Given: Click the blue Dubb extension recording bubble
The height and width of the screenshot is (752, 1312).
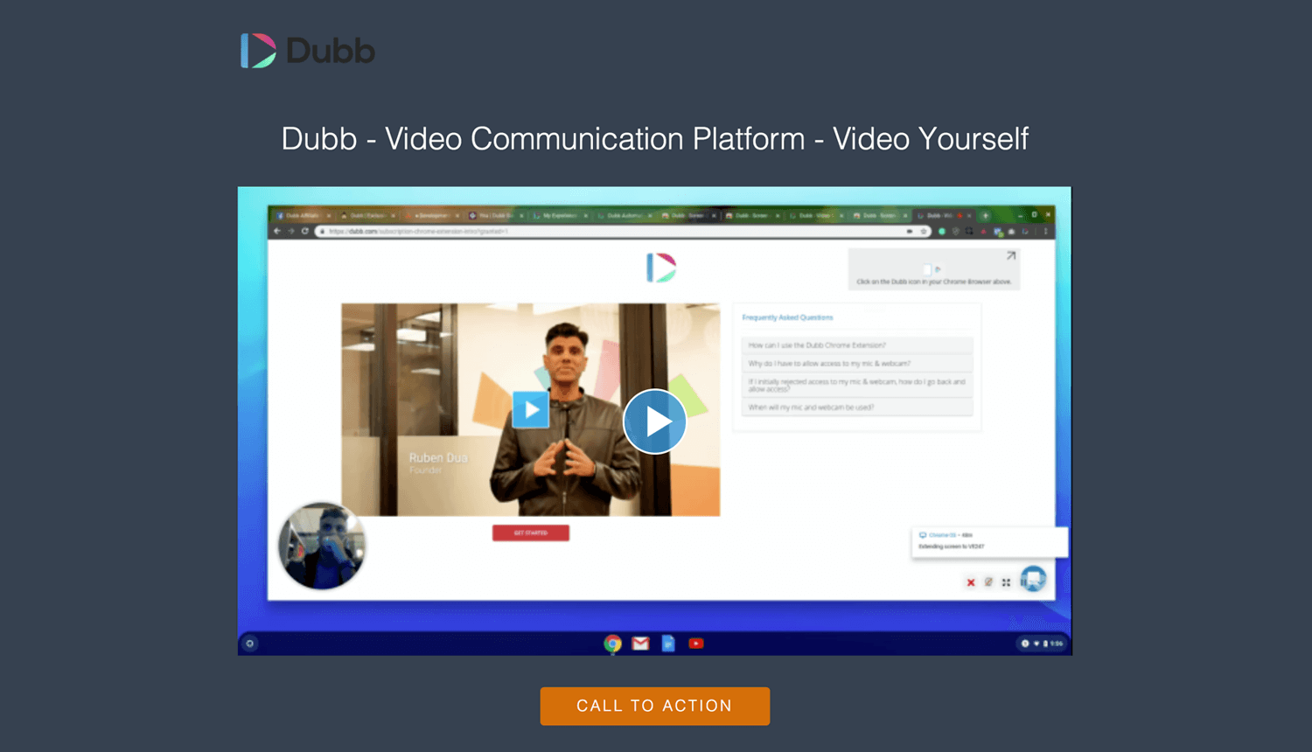Looking at the screenshot, I should (x=1035, y=579).
